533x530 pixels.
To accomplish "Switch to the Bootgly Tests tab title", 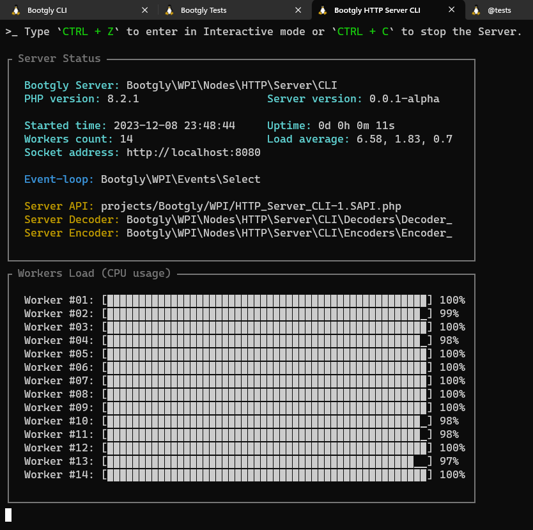I will pos(203,10).
